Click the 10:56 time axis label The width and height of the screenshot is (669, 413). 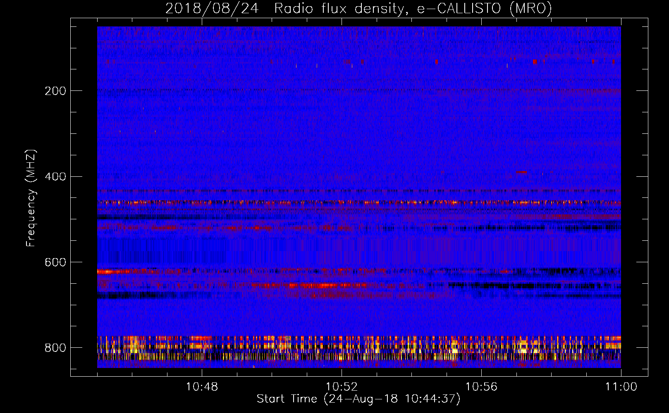[481, 387]
